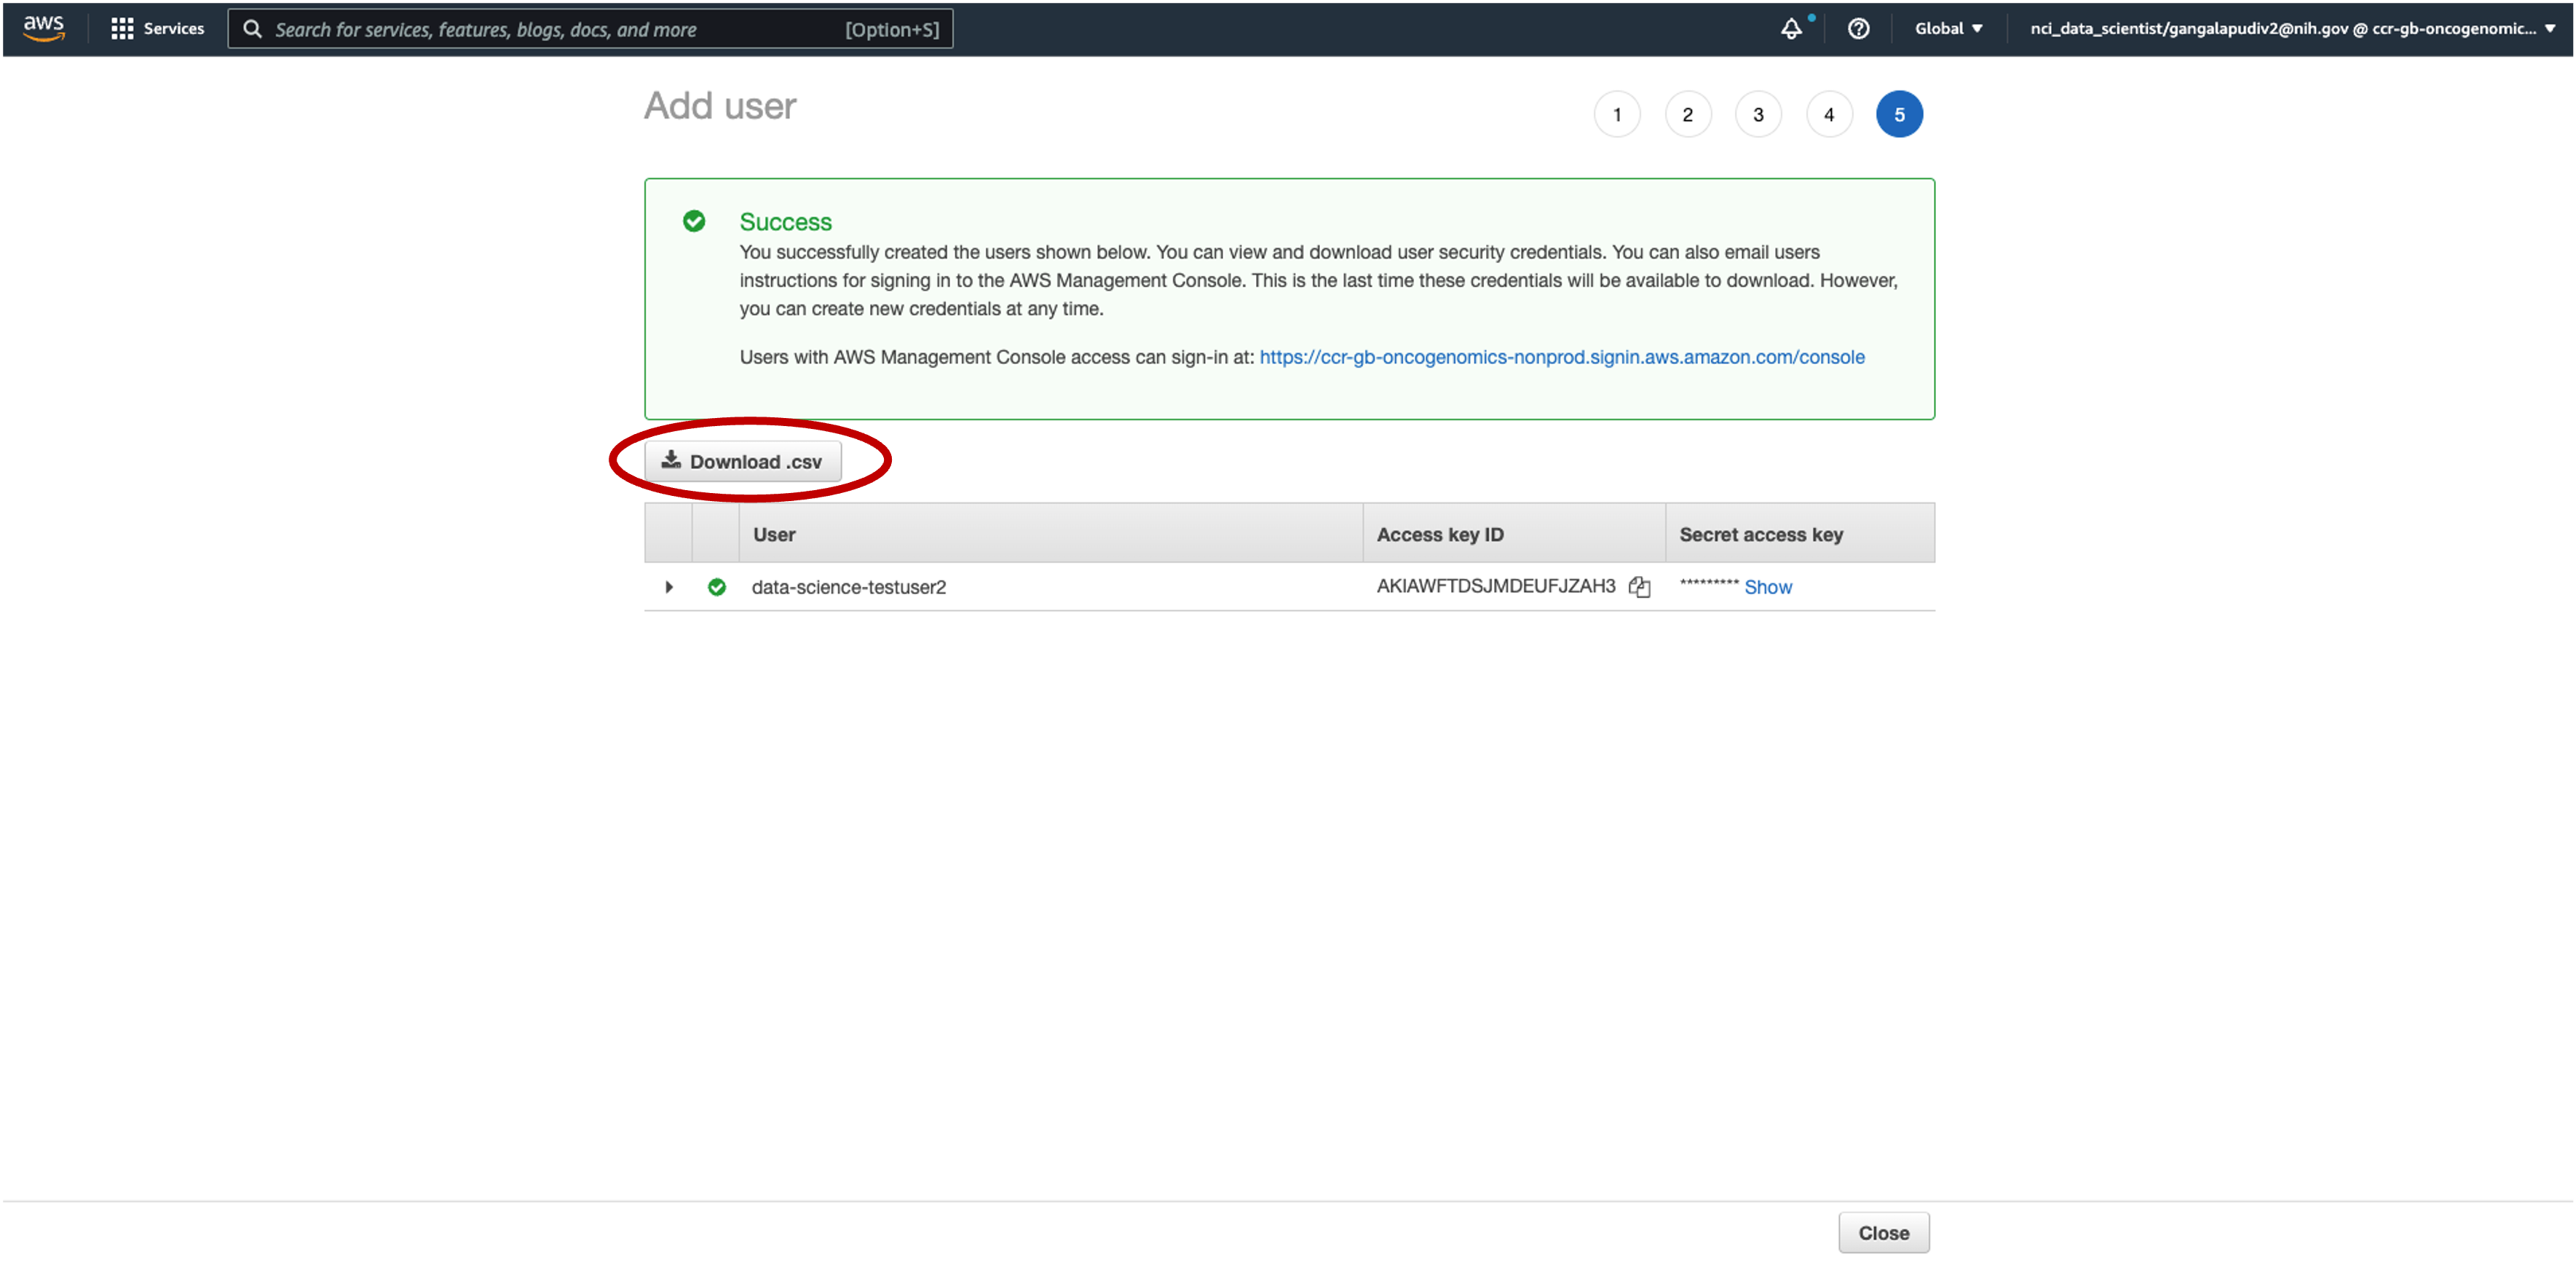Show the secret access key
The height and width of the screenshot is (1265, 2576).
point(1767,587)
